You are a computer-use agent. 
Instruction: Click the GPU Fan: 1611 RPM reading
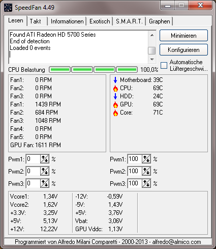[36, 145]
